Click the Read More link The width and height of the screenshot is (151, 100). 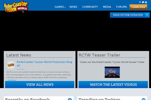coord(12,80)
